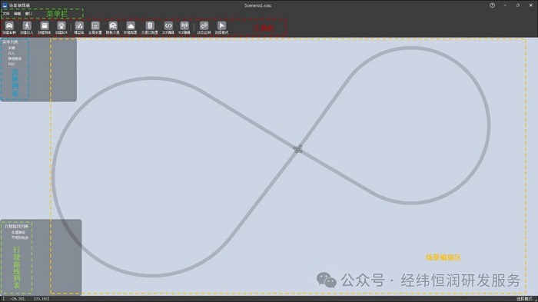Open the 窗口 menu
This screenshot has height=302, width=538.
click(x=28, y=14)
